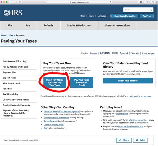Open Electronic Funds Withdrawal link
This screenshot has height=146, width=158.
pyautogui.click(x=56, y=118)
